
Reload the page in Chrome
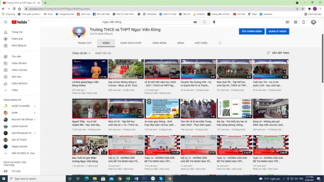(x=14, y=9)
